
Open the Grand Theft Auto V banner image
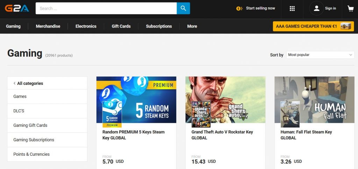coord(225,100)
